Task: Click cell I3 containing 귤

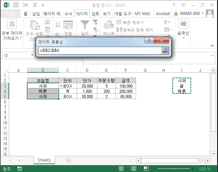Action: tap(182, 86)
